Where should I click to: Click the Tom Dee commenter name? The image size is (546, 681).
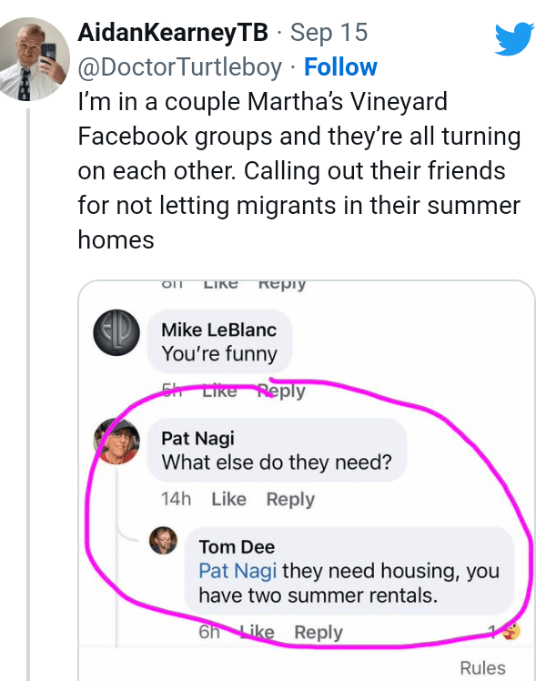(x=237, y=547)
